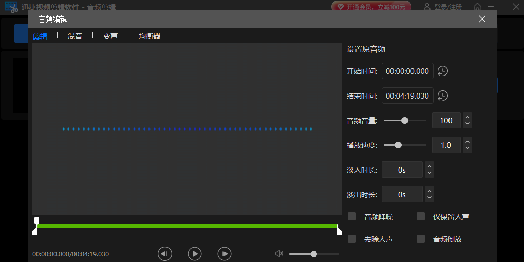
Task: Increase audio volume with up arrow
Action: [x=467, y=117]
